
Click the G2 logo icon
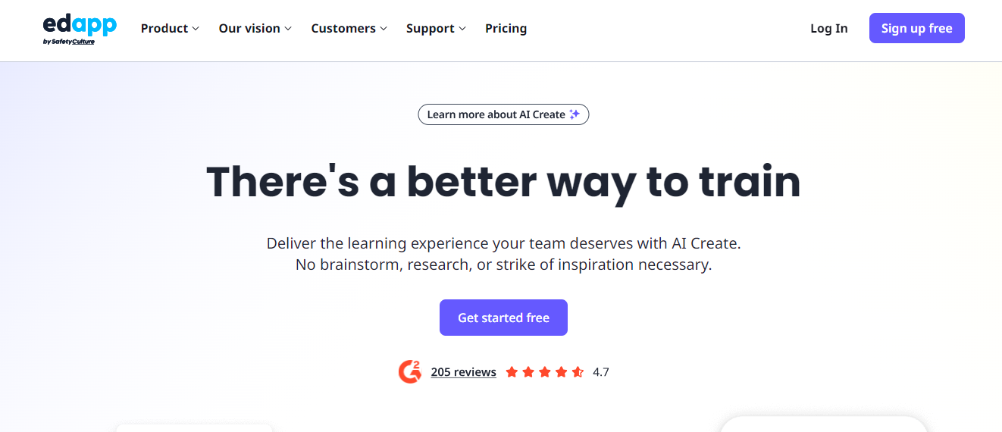click(x=410, y=371)
